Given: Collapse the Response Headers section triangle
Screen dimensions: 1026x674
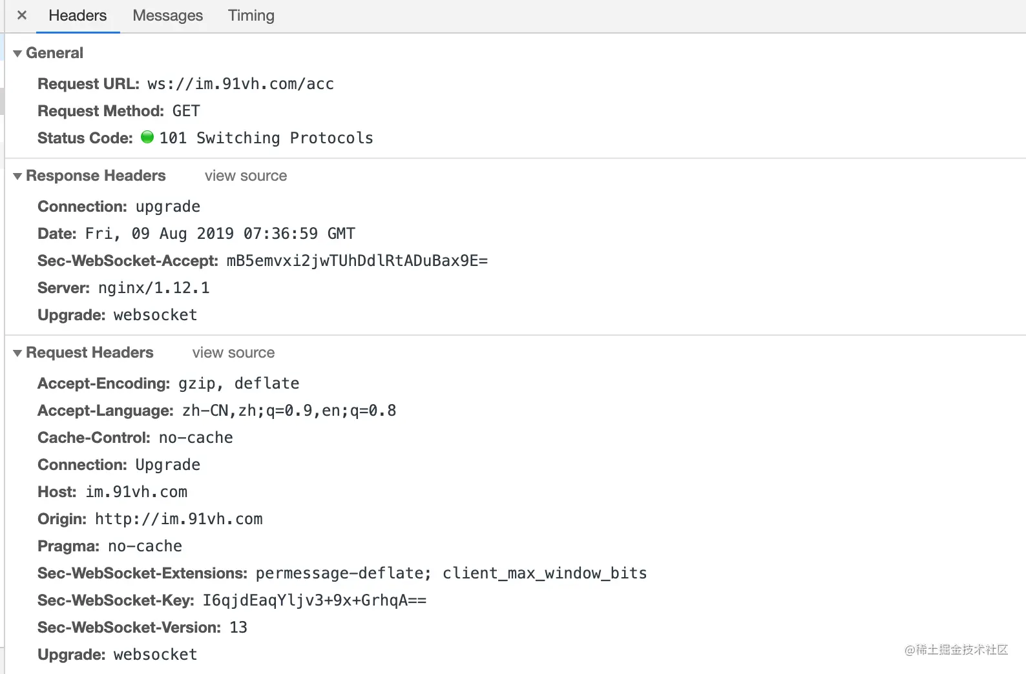Looking at the screenshot, I should 17,176.
